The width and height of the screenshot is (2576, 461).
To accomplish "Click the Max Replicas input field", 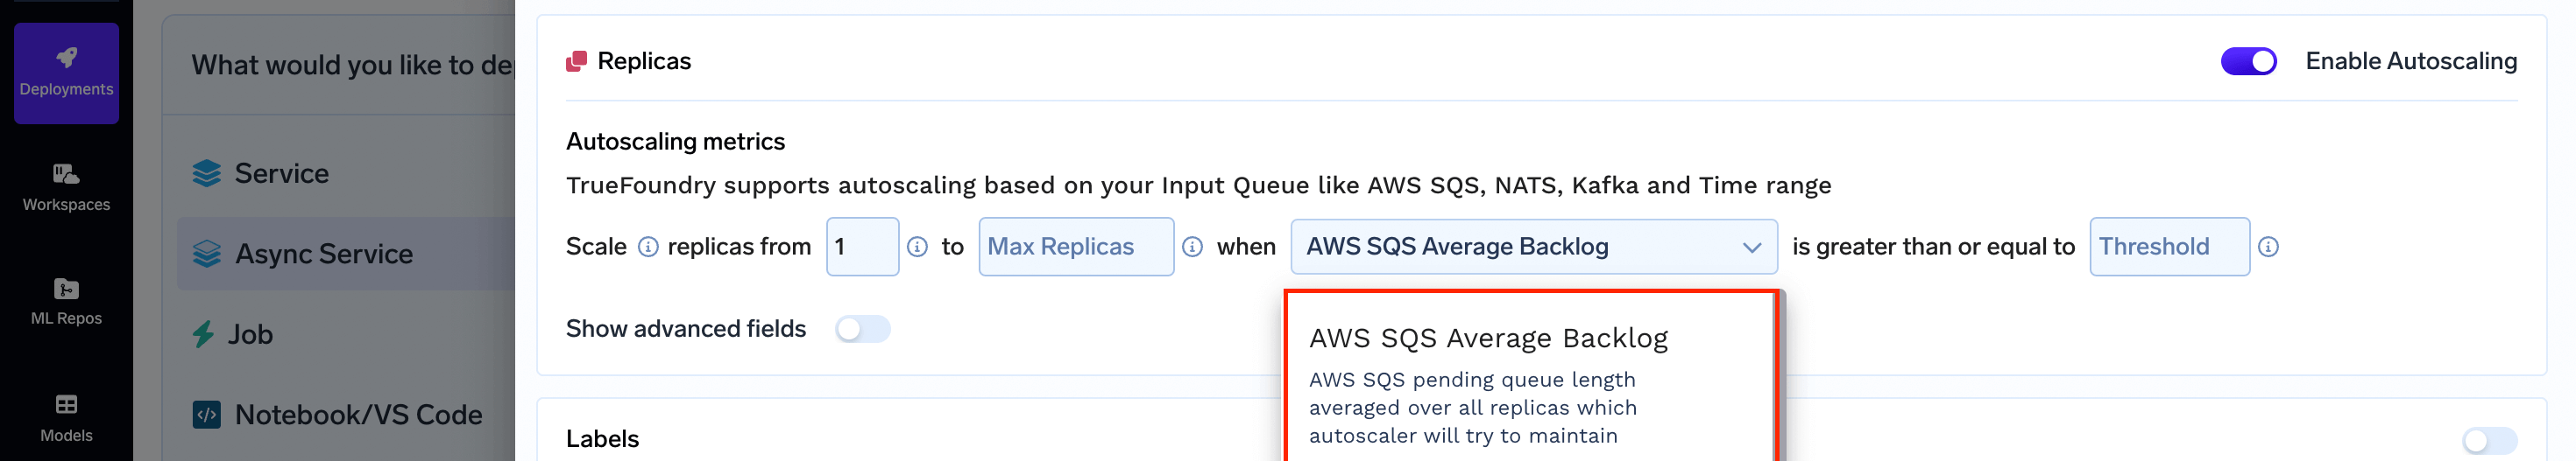I will 1076,247.
